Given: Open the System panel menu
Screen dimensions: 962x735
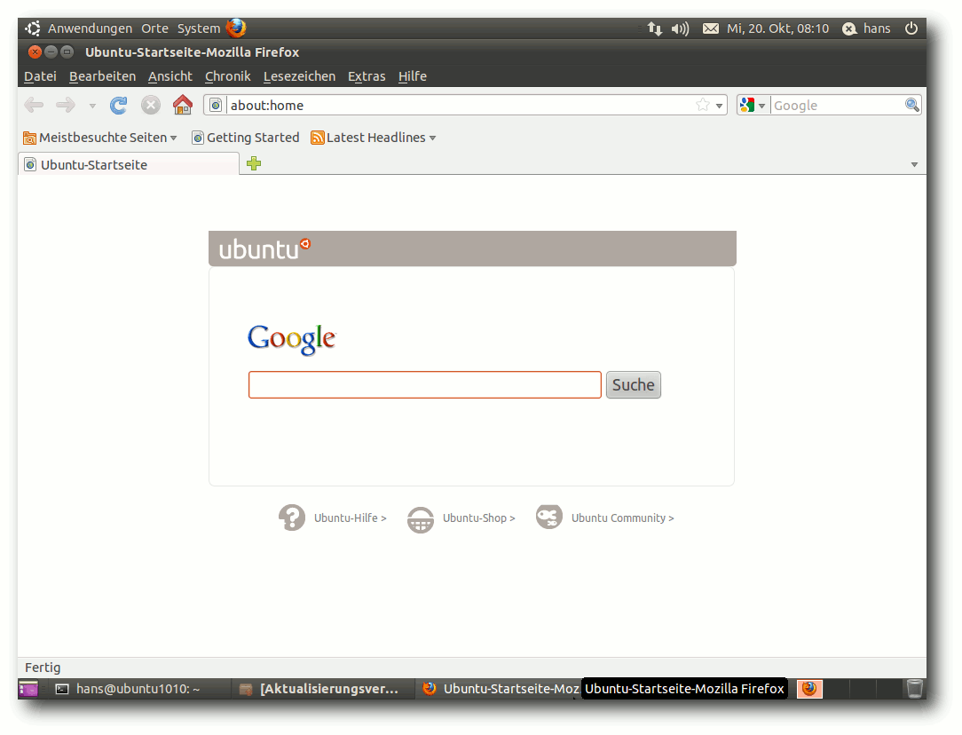Looking at the screenshot, I should [198, 28].
